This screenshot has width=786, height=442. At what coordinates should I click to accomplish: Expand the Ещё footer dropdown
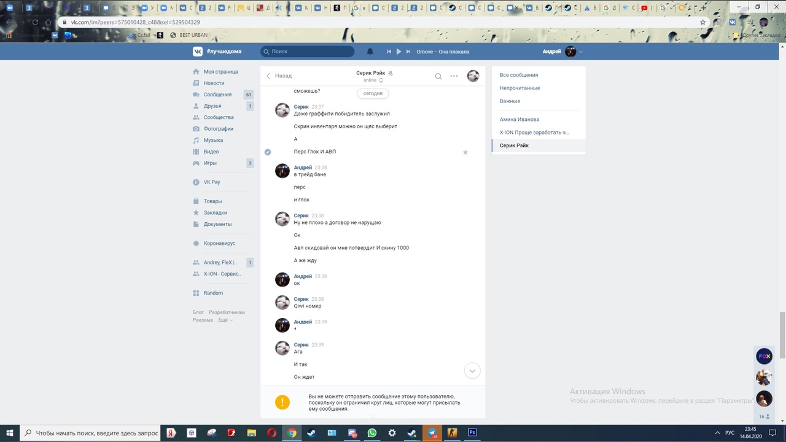tap(222, 320)
